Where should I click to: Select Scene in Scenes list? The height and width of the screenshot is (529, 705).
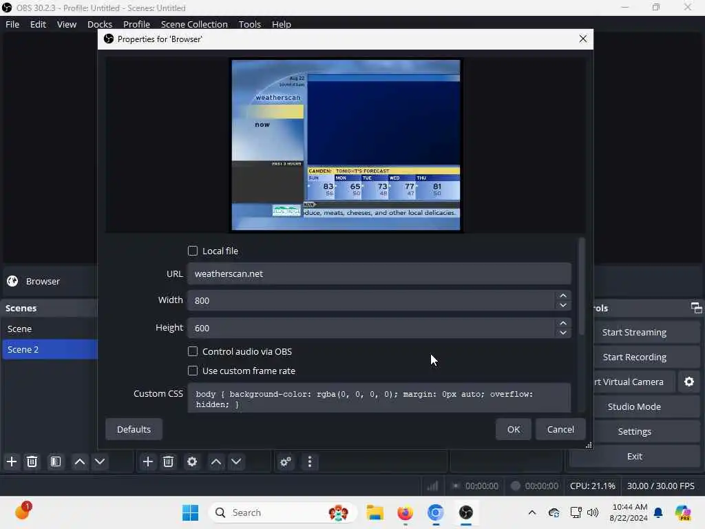click(50, 329)
